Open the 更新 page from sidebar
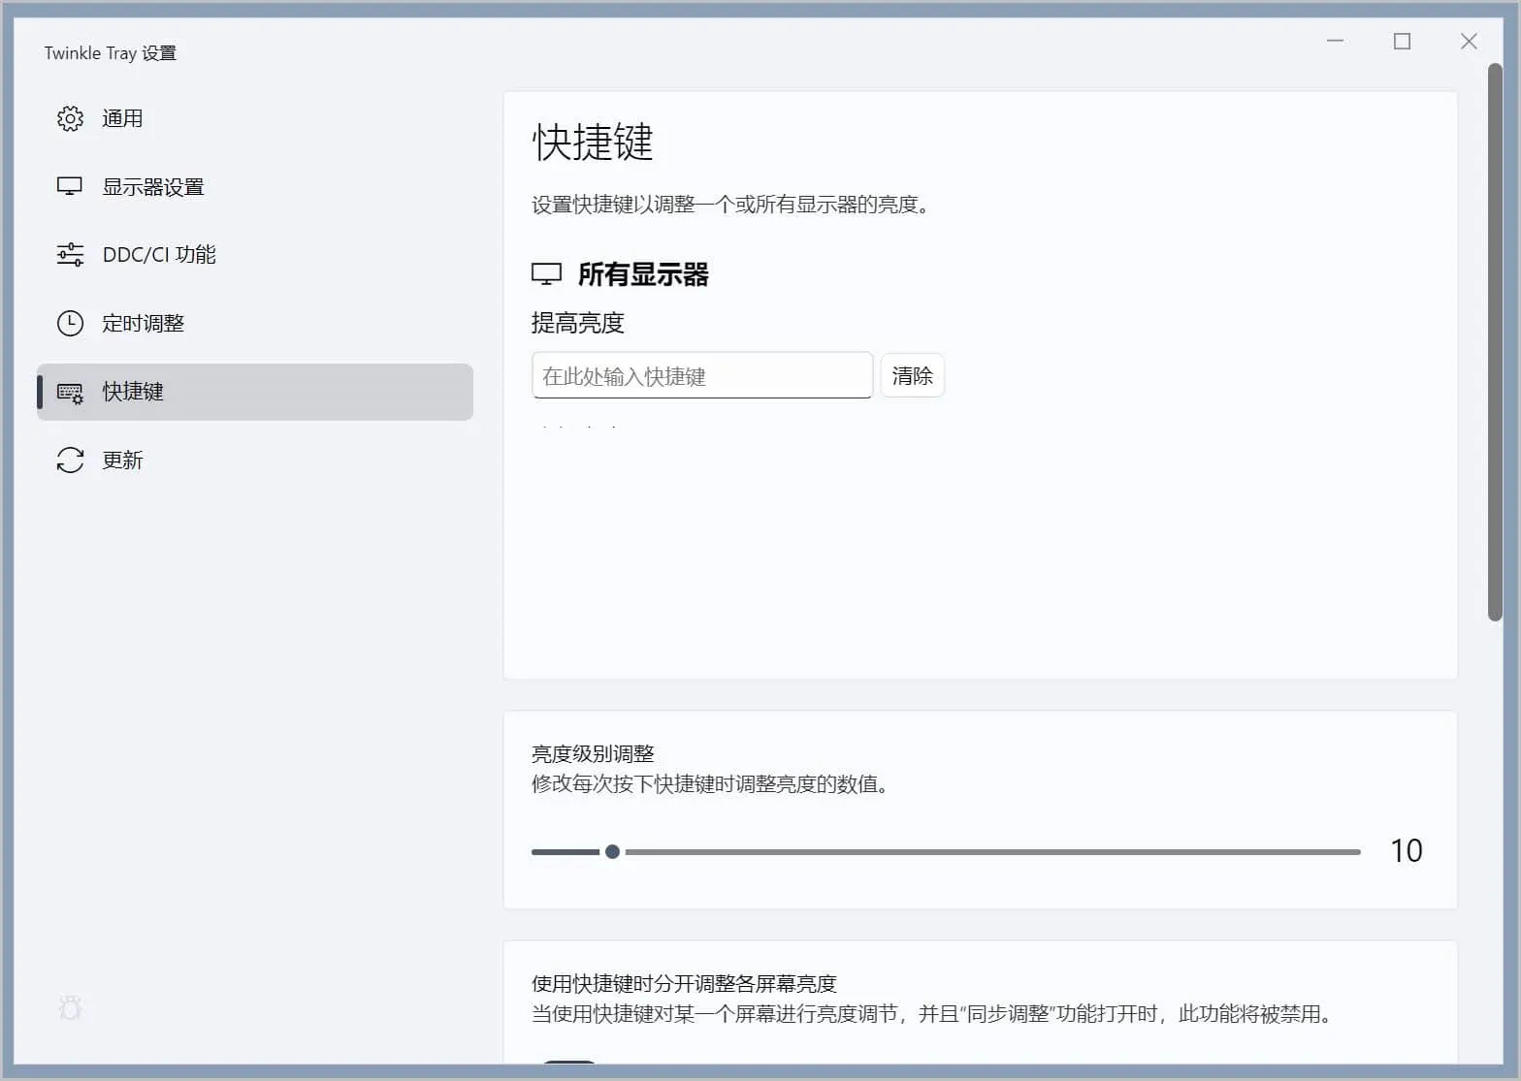Screen dimensions: 1521x1081 (122, 460)
